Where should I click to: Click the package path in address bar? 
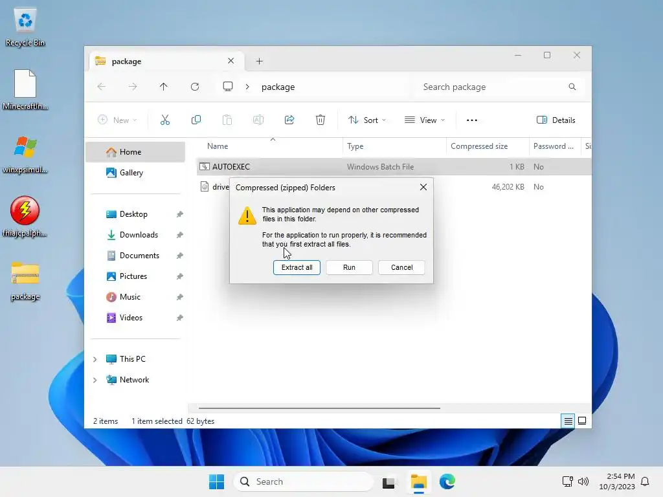tap(278, 87)
